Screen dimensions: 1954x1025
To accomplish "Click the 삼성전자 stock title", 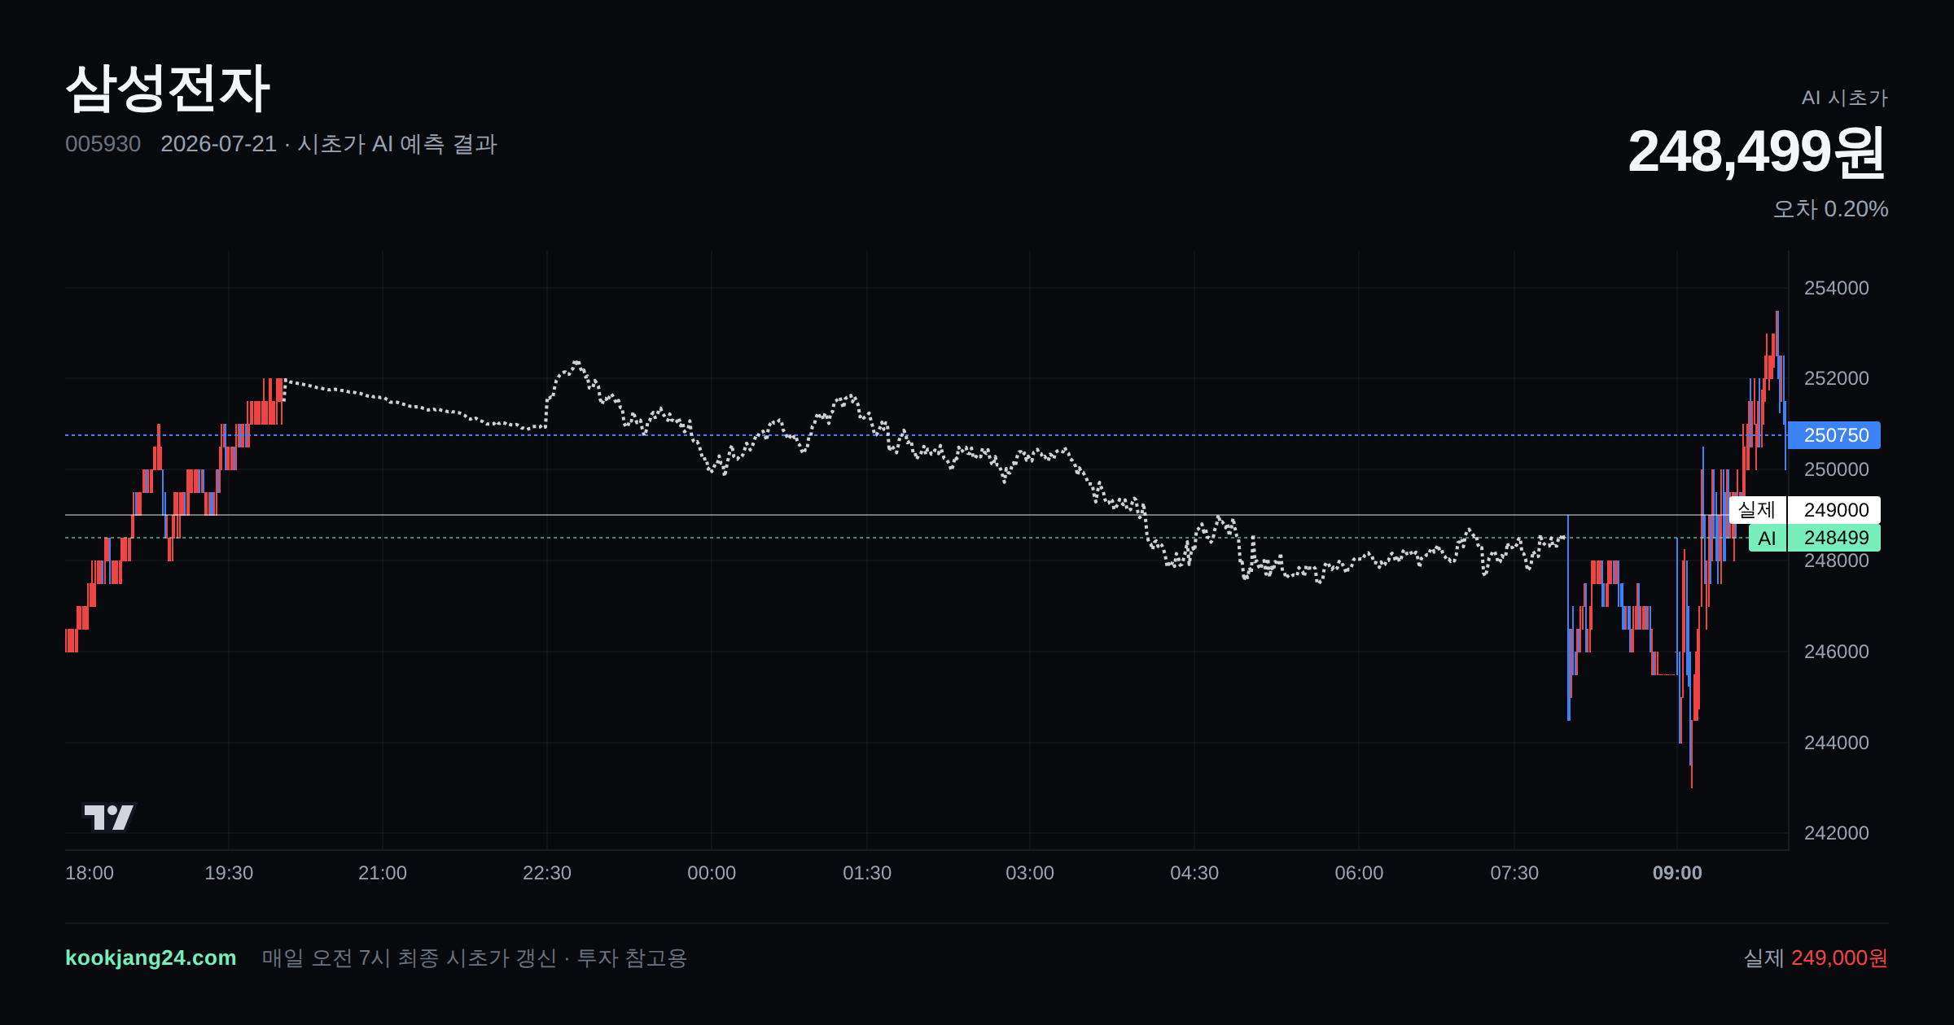I will tap(168, 88).
